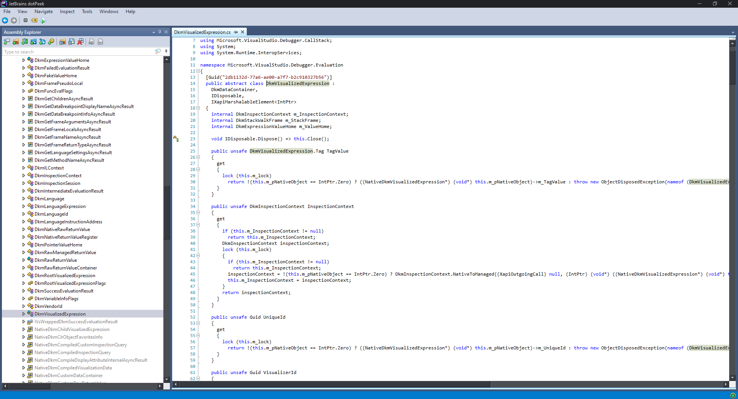This screenshot has width=738, height=399.
Task: Click the export to project icon
Action: (91, 42)
